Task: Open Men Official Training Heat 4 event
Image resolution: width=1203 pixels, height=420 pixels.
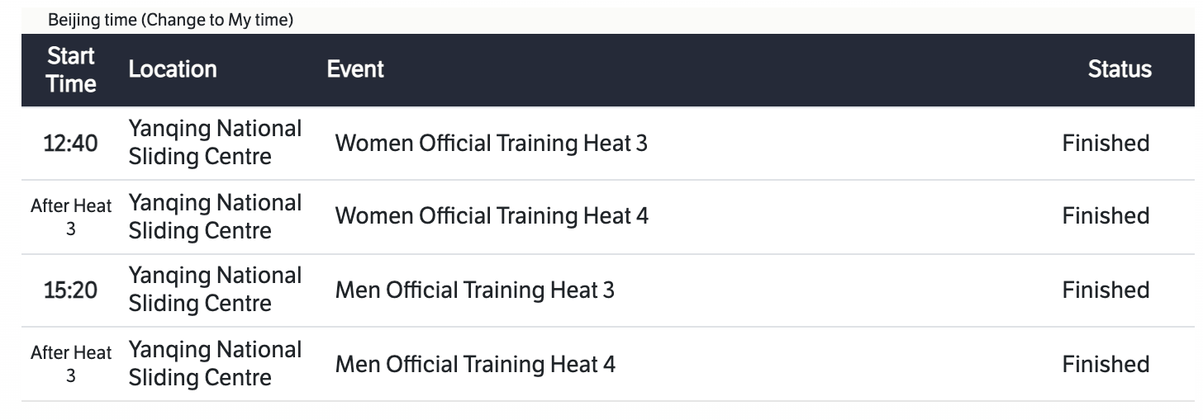Action: (x=475, y=364)
